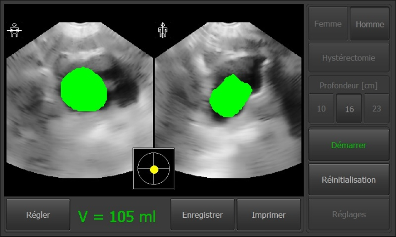
Task: Print the result with Imprimer
Action: click(x=268, y=215)
